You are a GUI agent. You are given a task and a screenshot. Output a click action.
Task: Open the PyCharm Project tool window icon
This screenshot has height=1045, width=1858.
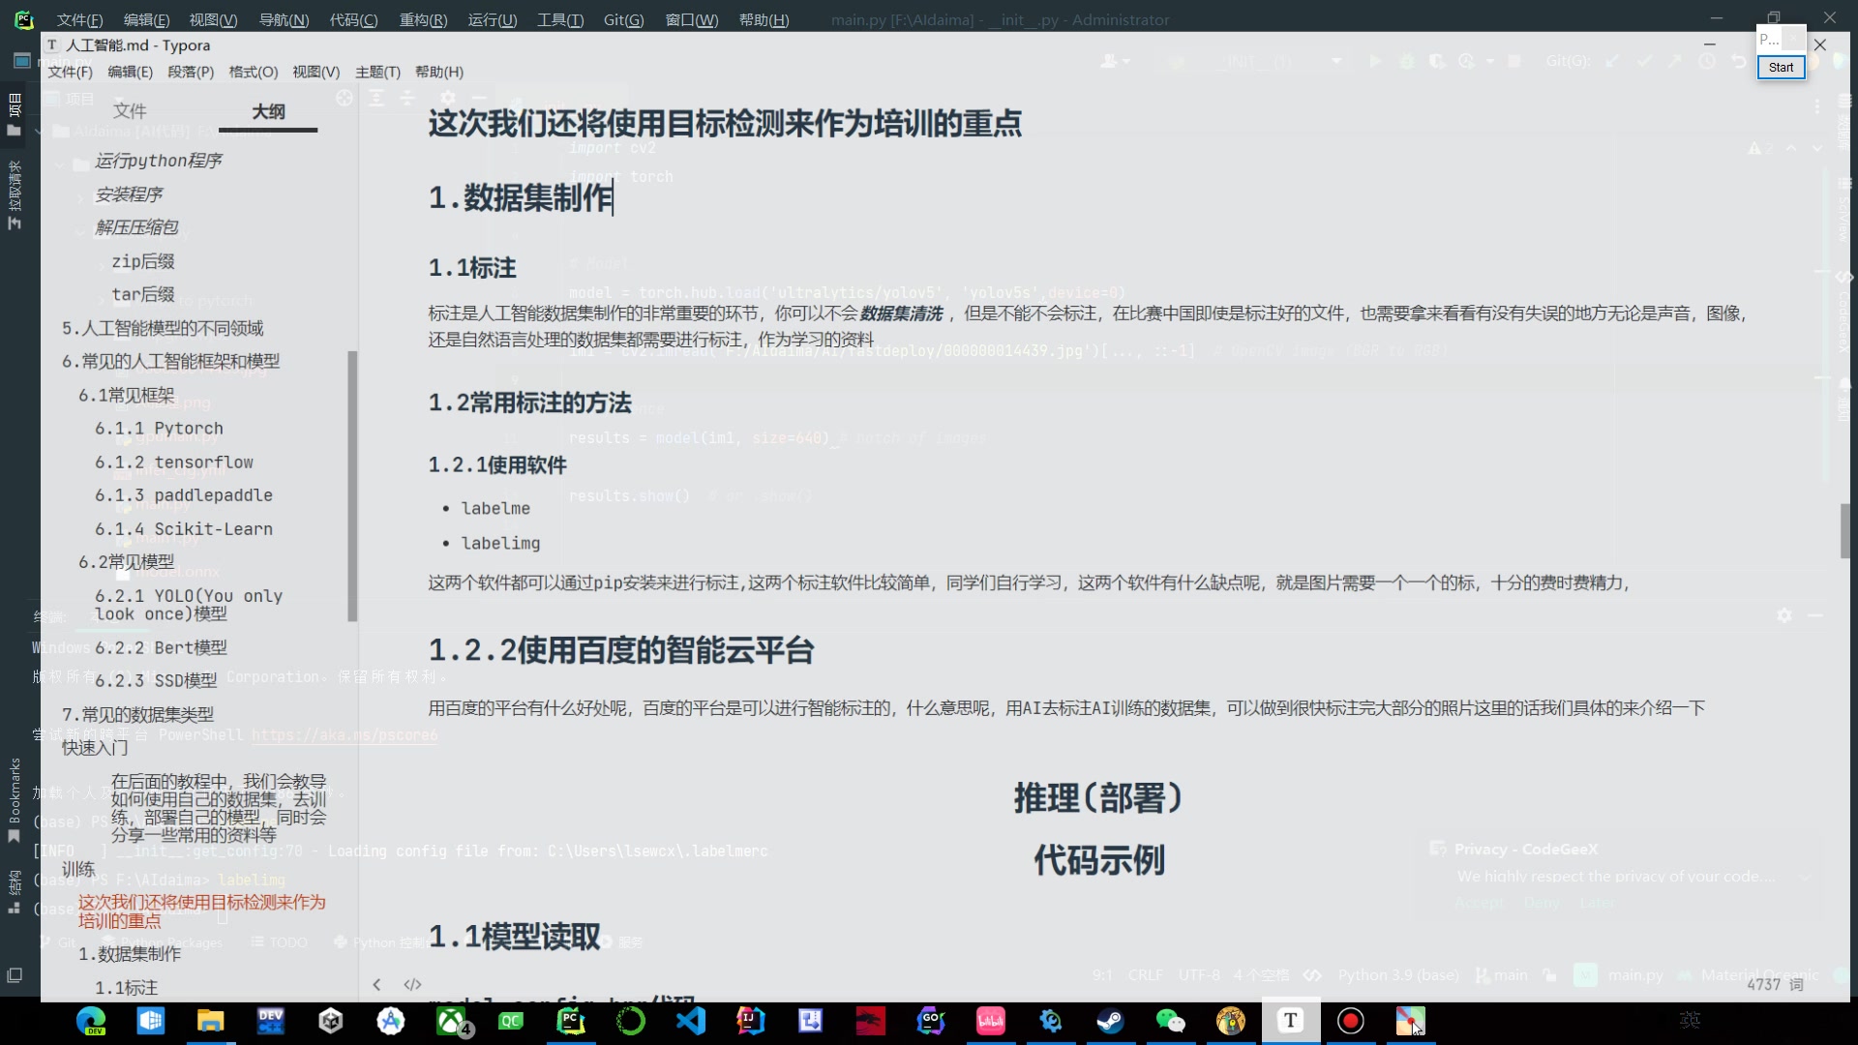point(15,114)
